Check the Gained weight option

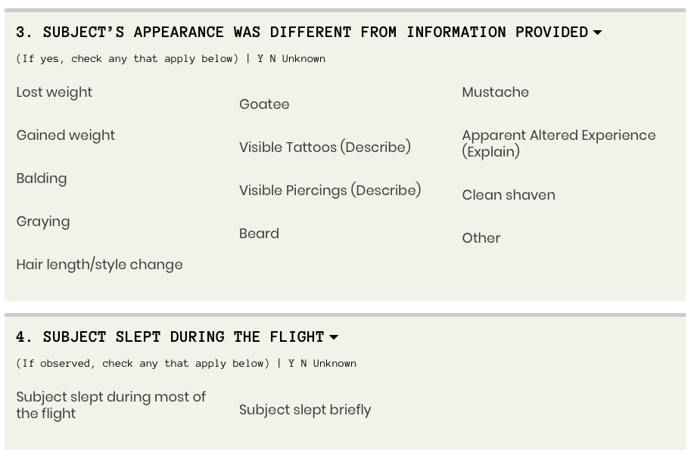[x=66, y=135]
